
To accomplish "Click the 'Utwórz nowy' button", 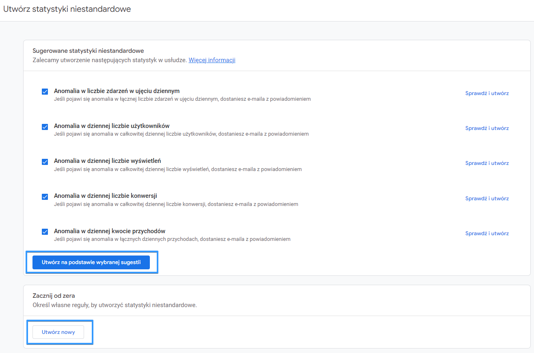I will pyautogui.click(x=58, y=332).
